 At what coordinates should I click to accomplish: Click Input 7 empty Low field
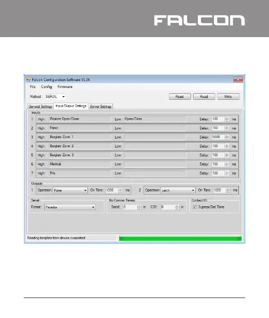pos(155,173)
